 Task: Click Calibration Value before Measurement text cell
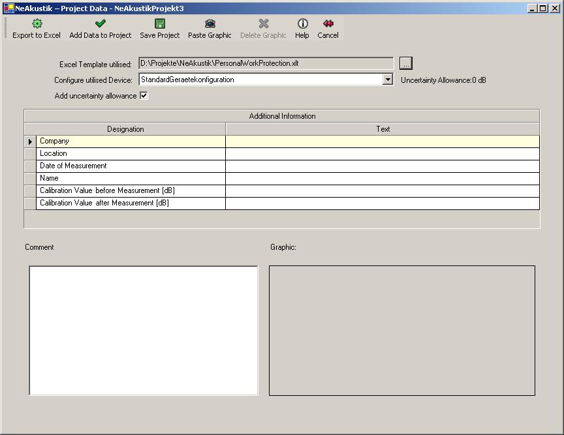pyautogui.click(x=382, y=191)
